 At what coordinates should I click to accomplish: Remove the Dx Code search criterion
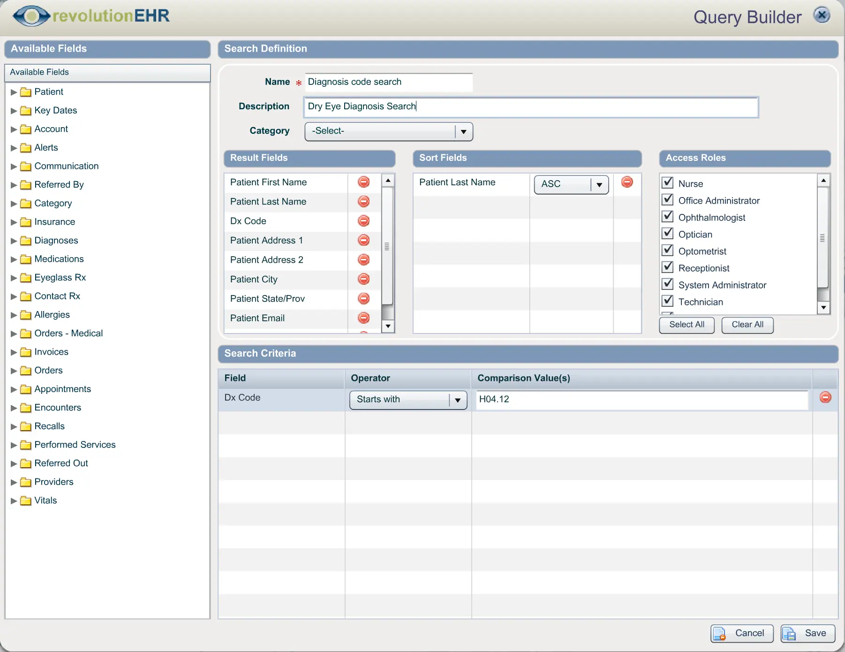pos(824,397)
